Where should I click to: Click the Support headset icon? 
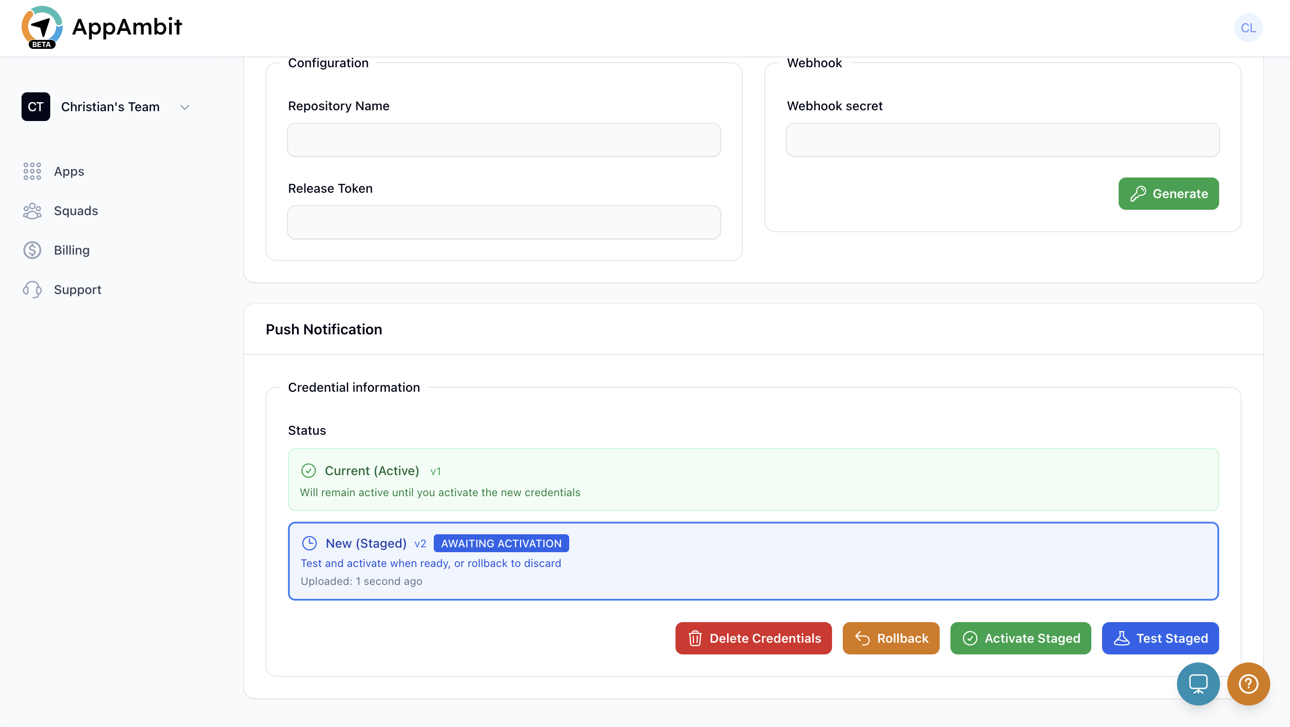[32, 290]
